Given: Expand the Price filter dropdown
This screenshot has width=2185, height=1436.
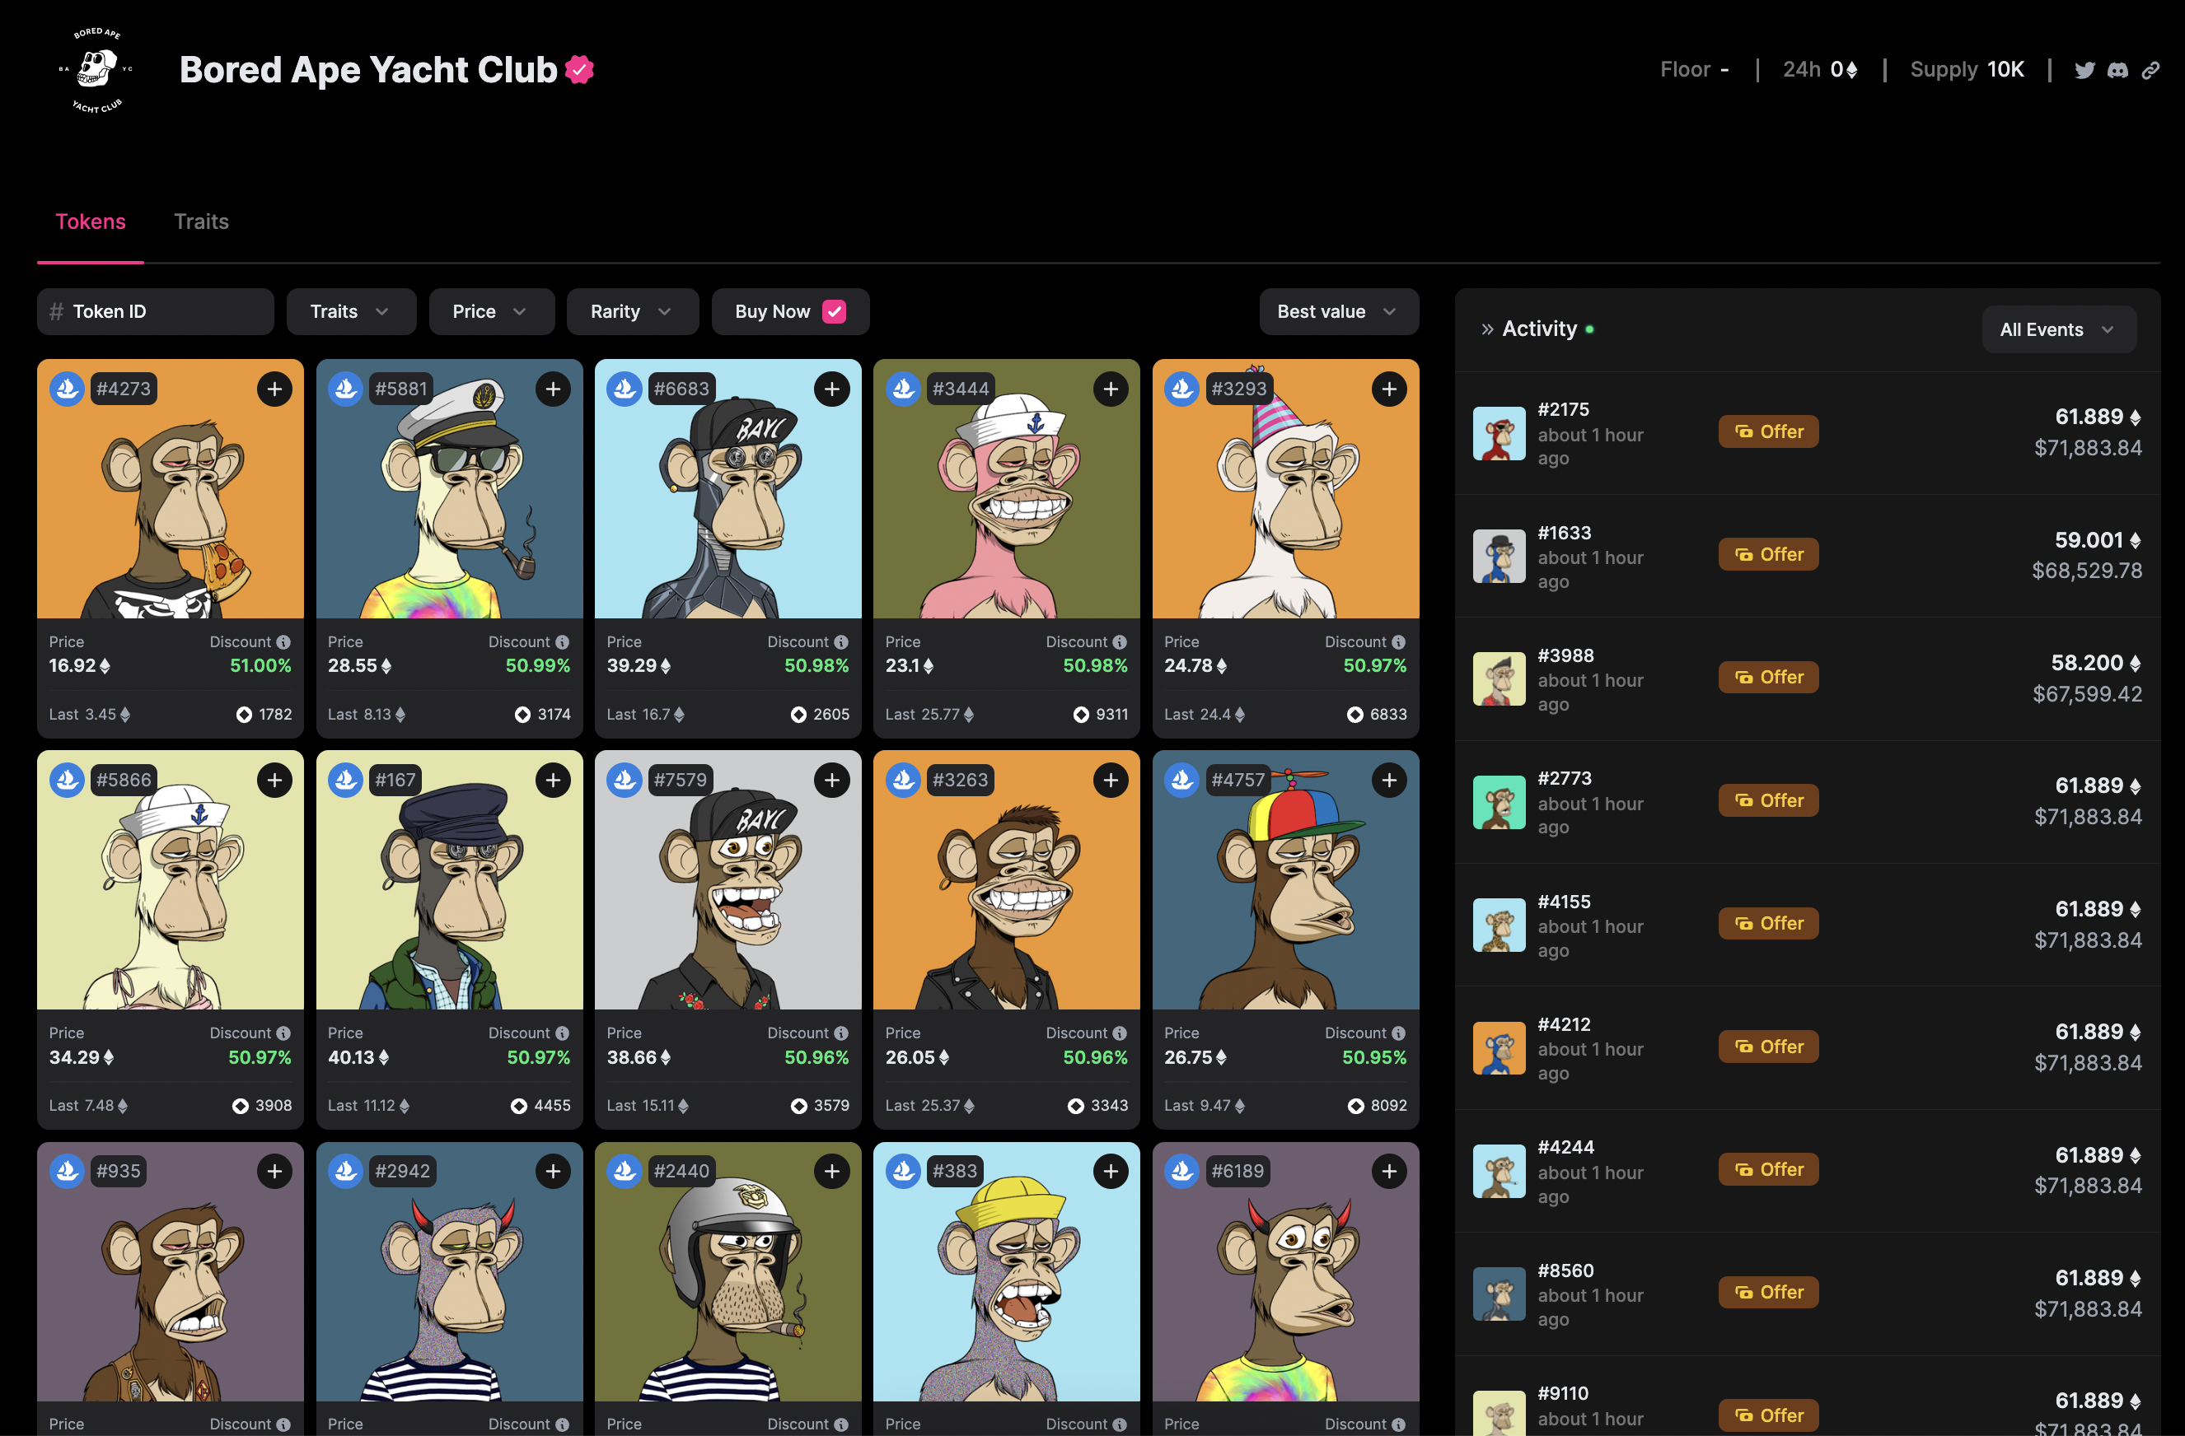Looking at the screenshot, I should pos(491,312).
